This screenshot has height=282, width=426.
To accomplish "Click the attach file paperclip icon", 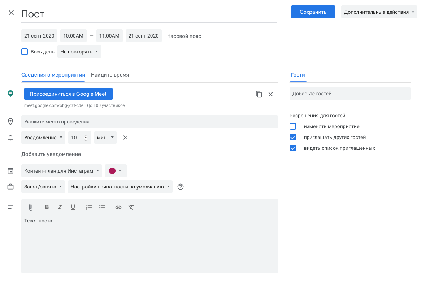I will pos(31,207).
